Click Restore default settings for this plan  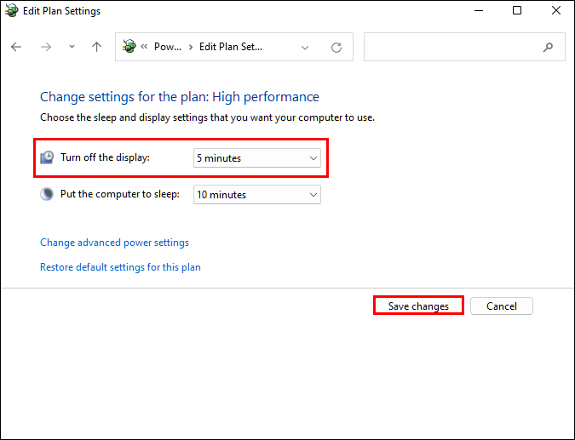120,267
